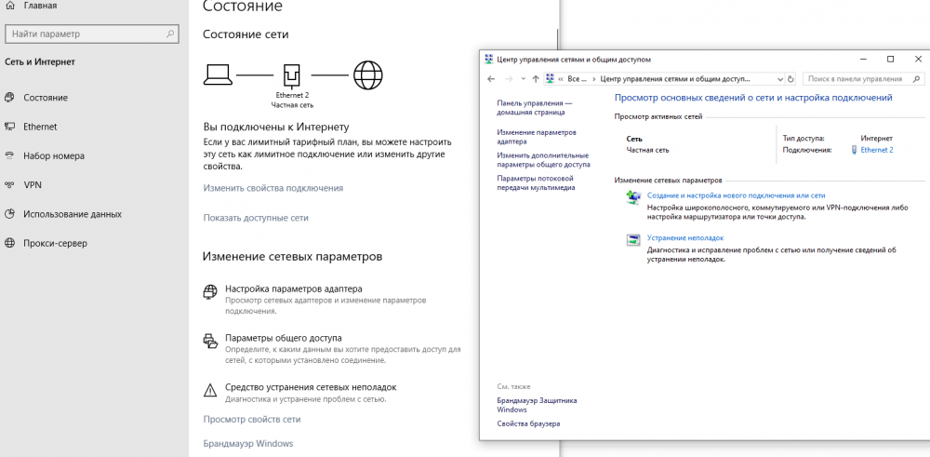The image size is (930, 457).
Task: Click the Использование данных icon
Action: (x=9, y=214)
